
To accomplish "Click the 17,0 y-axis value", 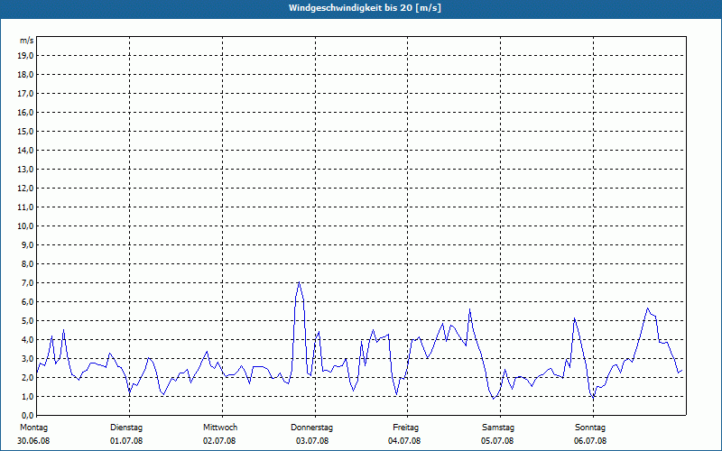I will coord(25,94).
